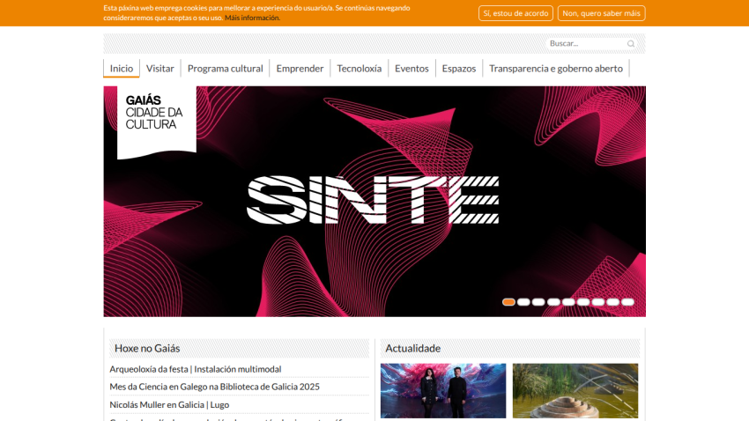This screenshot has width=749, height=421.
Task: Accept cookies with 'Sí, estou de acordo'
Action: [x=515, y=13]
